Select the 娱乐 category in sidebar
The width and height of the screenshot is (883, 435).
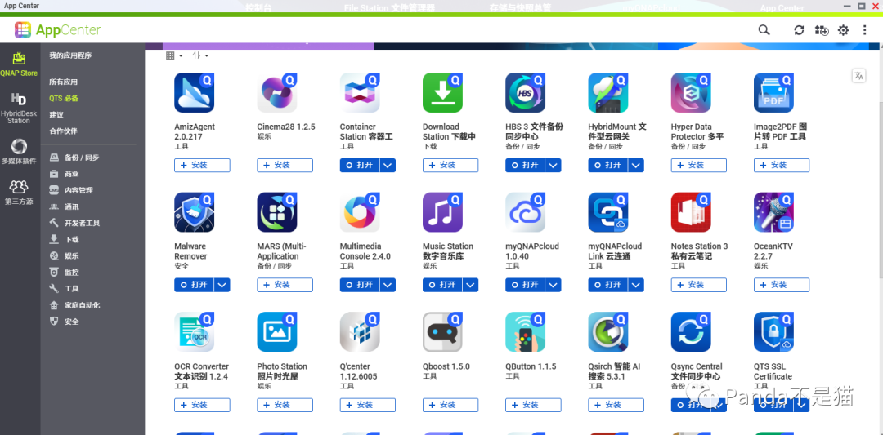(x=65, y=255)
